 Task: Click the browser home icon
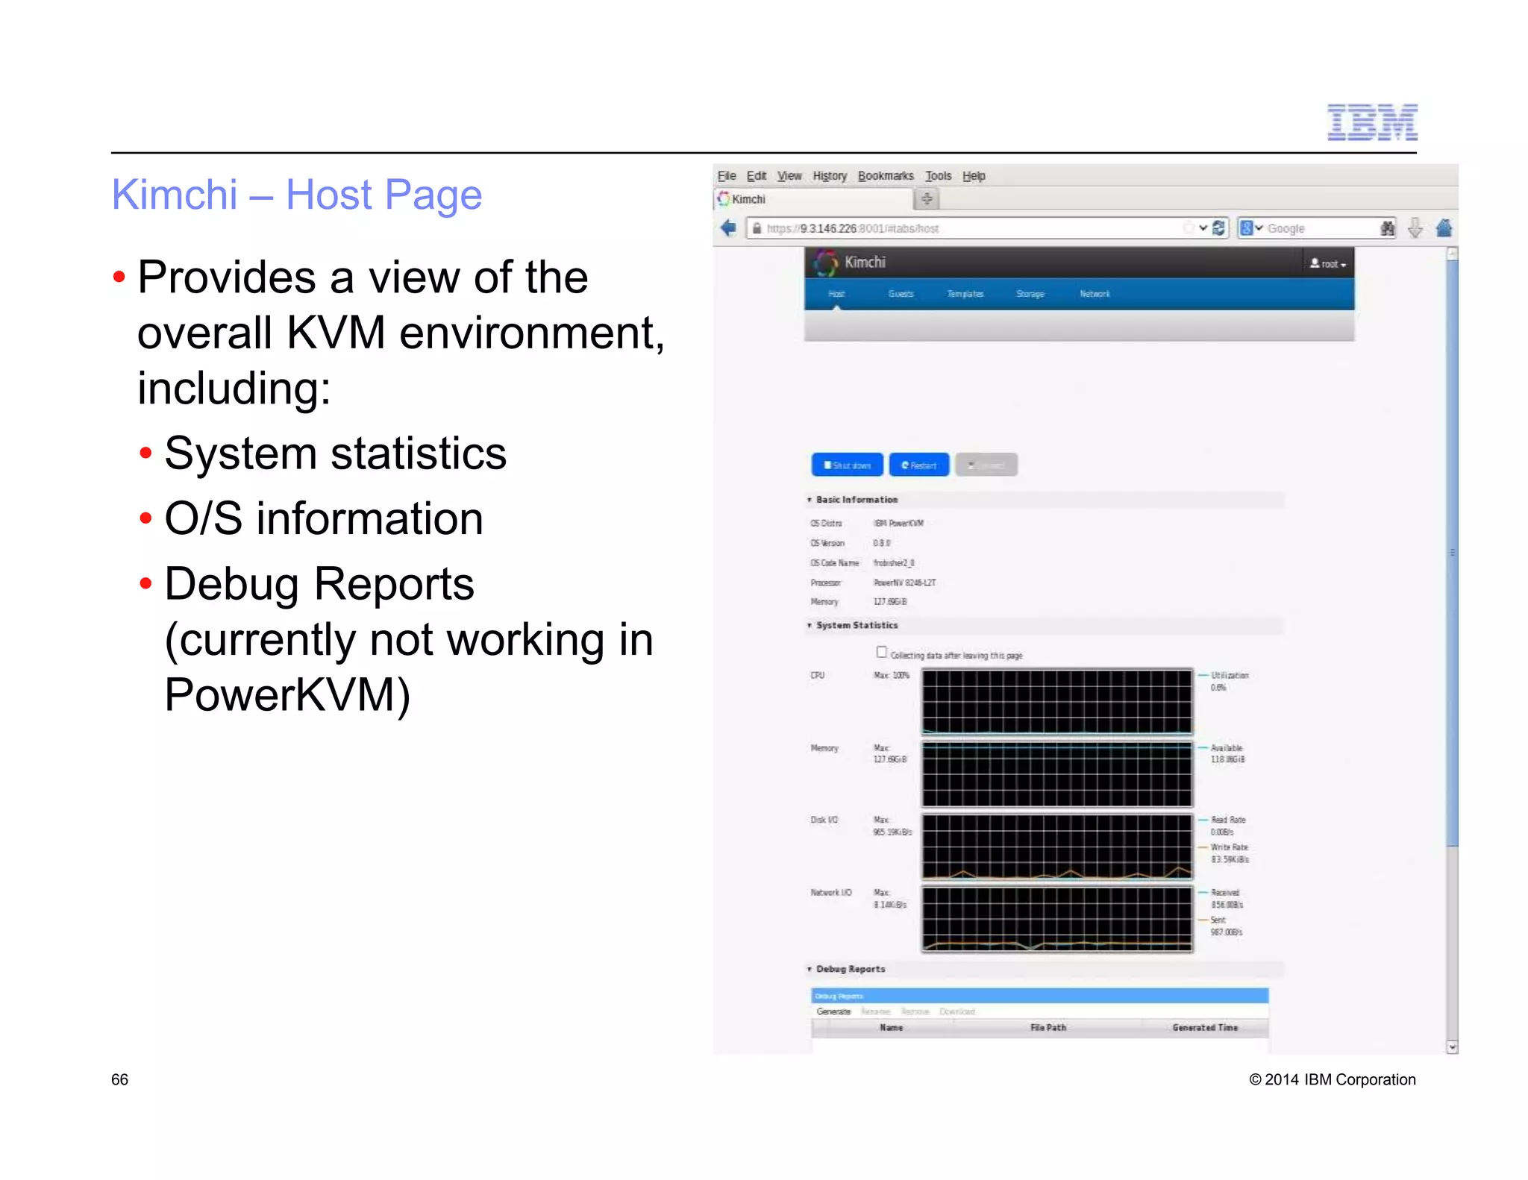tap(1444, 228)
